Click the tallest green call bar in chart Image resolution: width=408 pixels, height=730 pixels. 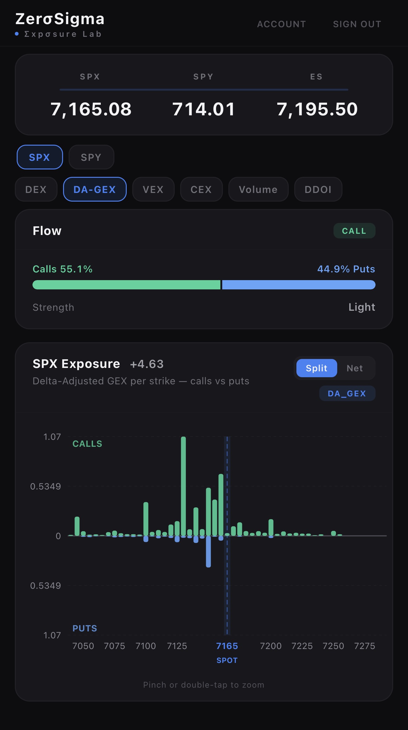pos(183,486)
